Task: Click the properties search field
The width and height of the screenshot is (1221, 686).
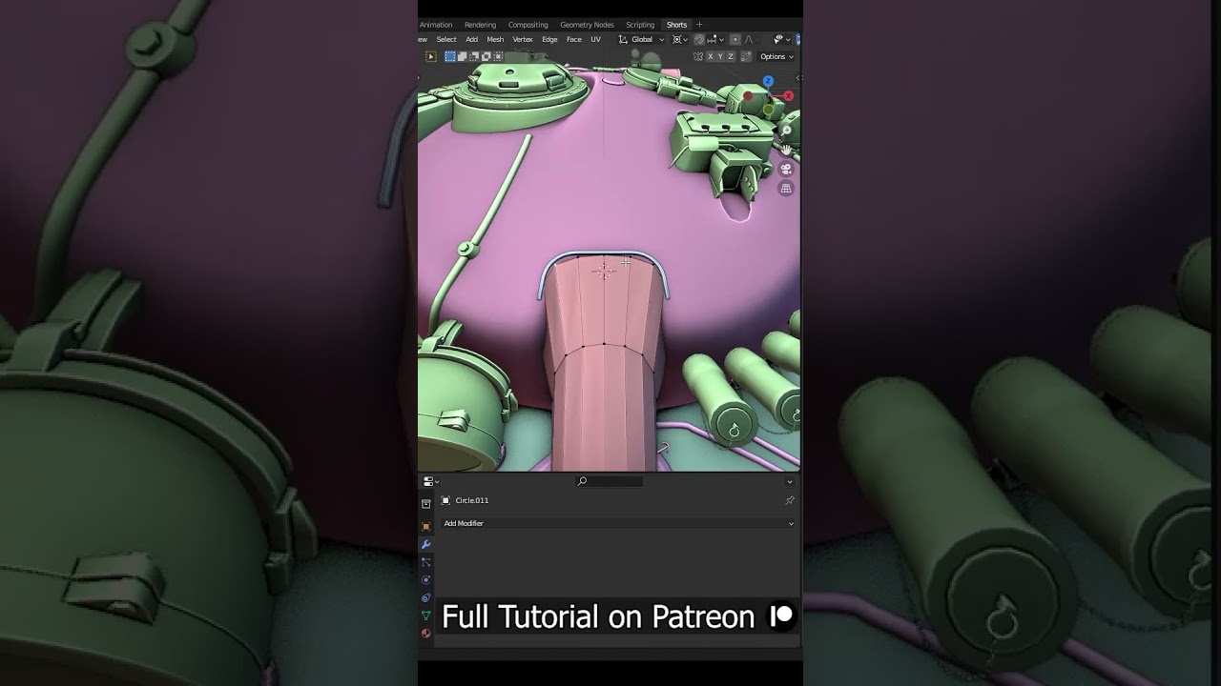Action: tap(610, 482)
